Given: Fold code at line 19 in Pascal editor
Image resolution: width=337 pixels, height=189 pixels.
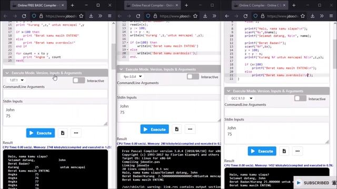Looking at the screenshot, I should coord(127,50).
